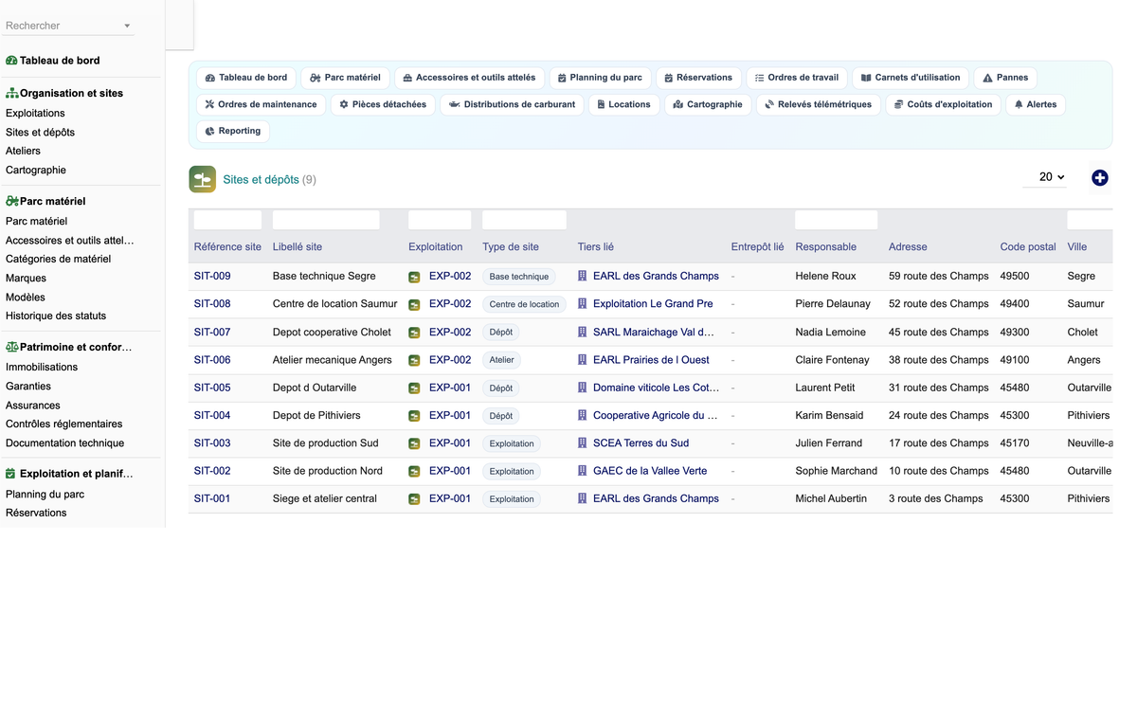Click the responsable name Karim Bensaid
The height and width of the screenshot is (704, 1137).
[830, 415]
